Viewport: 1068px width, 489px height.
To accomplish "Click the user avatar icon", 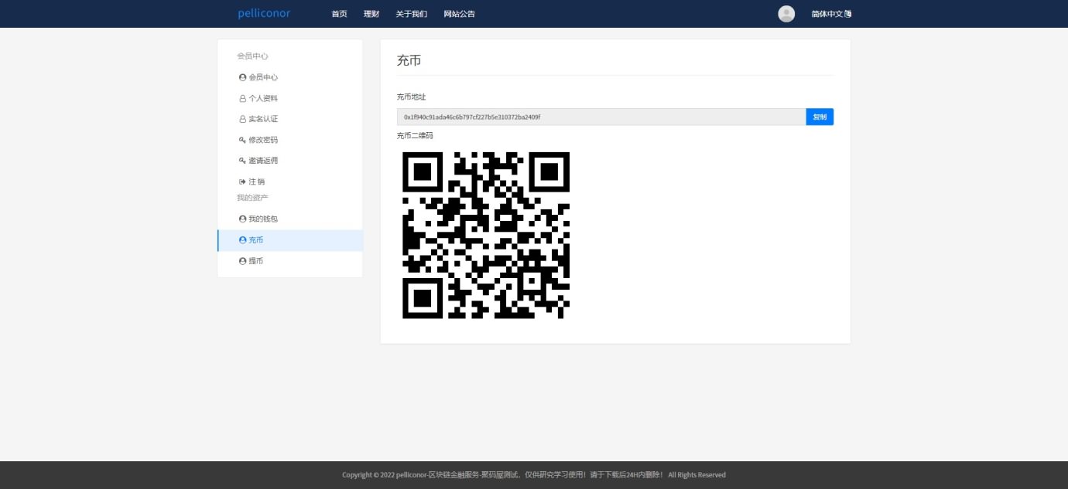I will pyautogui.click(x=786, y=14).
